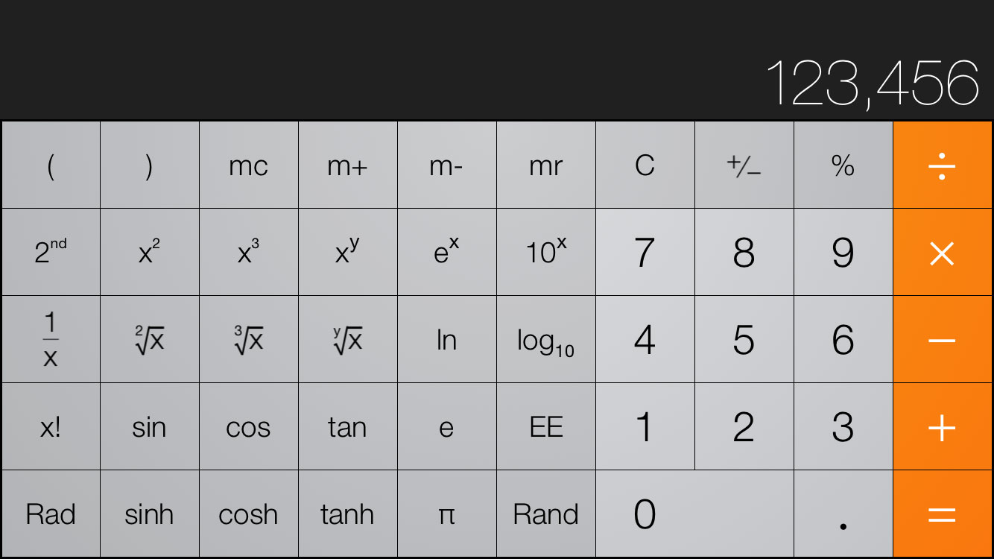The height and width of the screenshot is (559, 994).
Task: Clear the display with C key
Action: point(645,165)
